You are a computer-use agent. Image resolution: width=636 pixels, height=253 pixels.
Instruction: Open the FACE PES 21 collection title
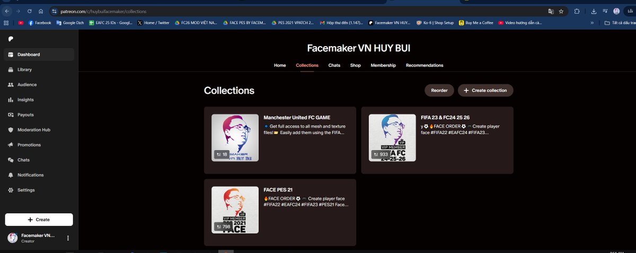click(x=278, y=189)
